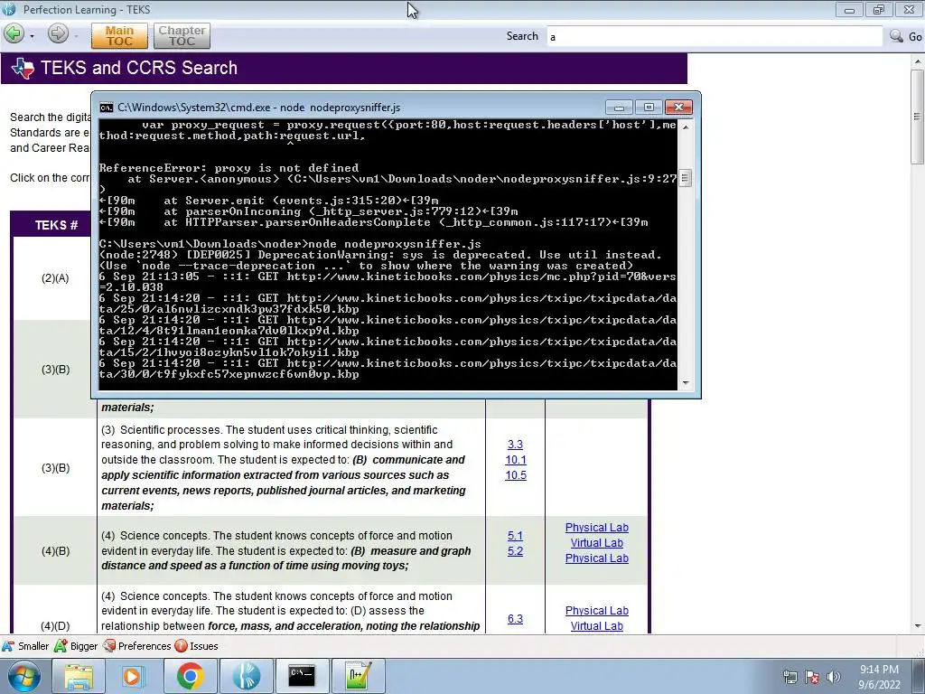Switch to Perfection Learning taskbar app

246,676
